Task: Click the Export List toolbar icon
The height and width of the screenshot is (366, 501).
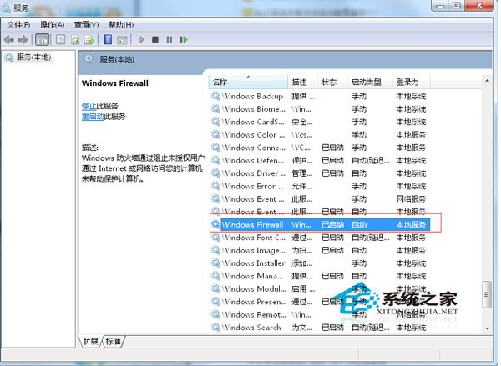Action: (89, 40)
